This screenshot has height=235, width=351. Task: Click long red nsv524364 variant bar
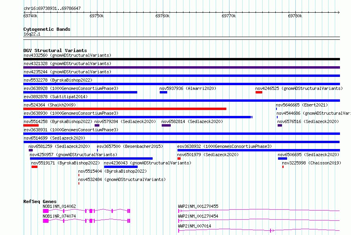(x=125, y=109)
